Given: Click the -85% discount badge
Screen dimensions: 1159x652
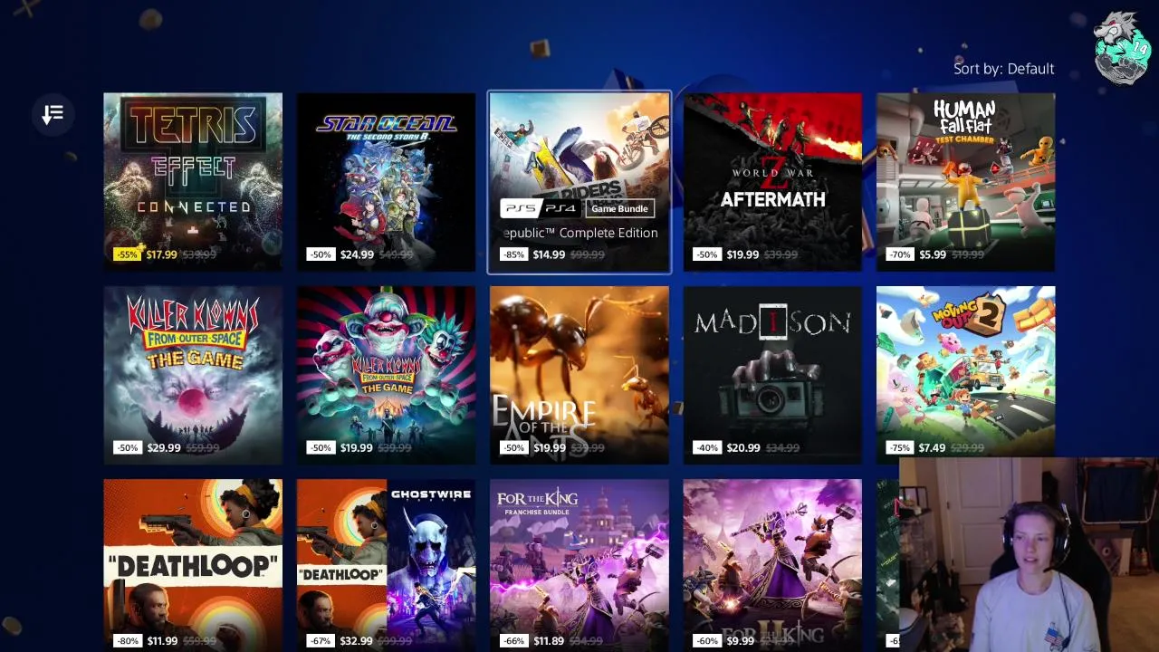Looking at the screenshot, I should pos(513,254).
